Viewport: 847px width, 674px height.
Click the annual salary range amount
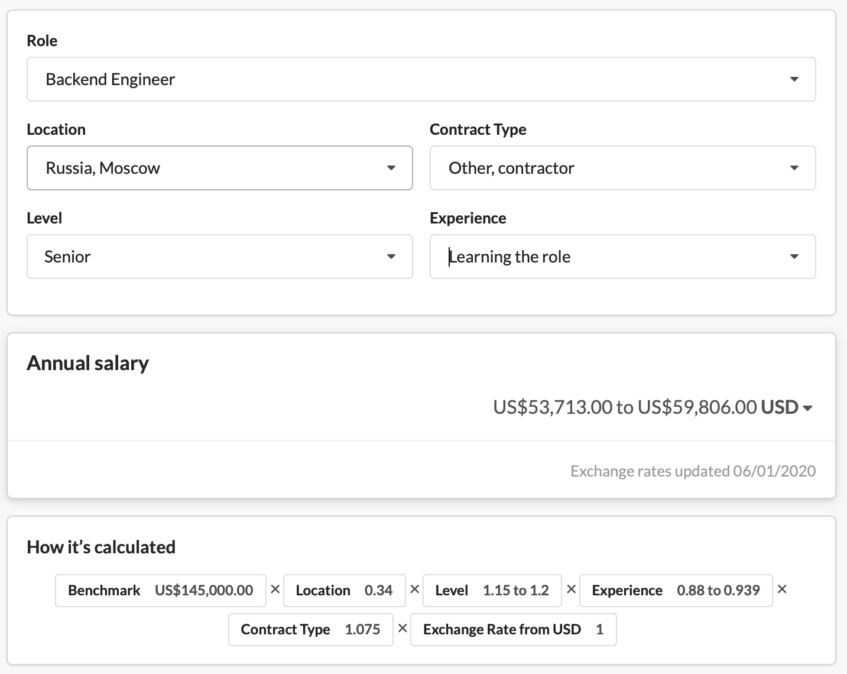coord(625,407)
